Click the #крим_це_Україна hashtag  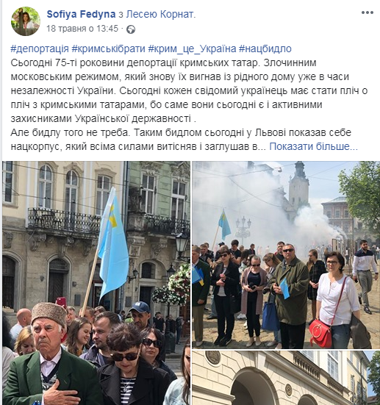[192, 49]
